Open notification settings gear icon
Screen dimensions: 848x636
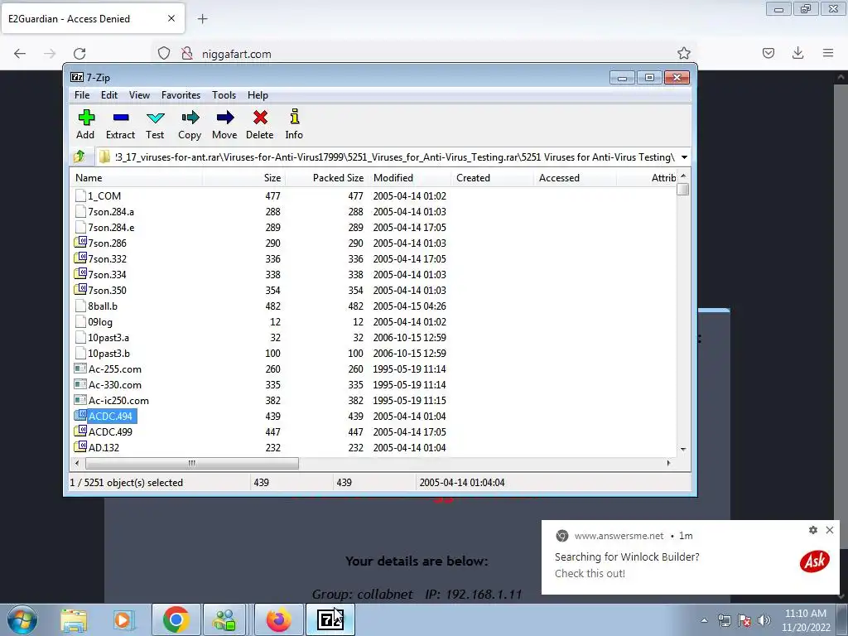point(813,530)
